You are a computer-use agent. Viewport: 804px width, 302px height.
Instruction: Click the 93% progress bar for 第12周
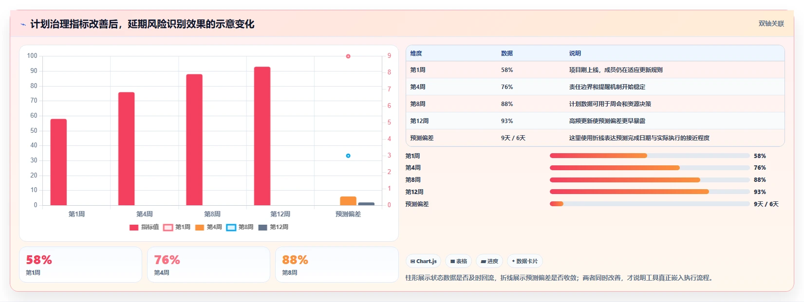coord(650,192)
